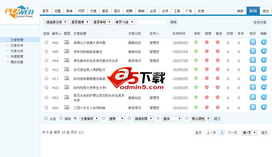
Task: Open 模块设置 in the sidebar
Action: coord(17,62)
